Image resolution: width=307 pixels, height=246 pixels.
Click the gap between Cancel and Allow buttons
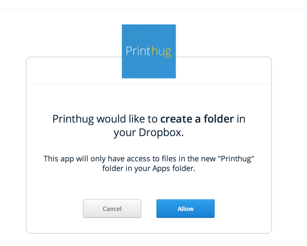click(149, 209)
